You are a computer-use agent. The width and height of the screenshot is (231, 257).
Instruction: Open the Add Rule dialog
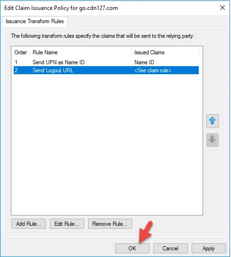(28, 224)
